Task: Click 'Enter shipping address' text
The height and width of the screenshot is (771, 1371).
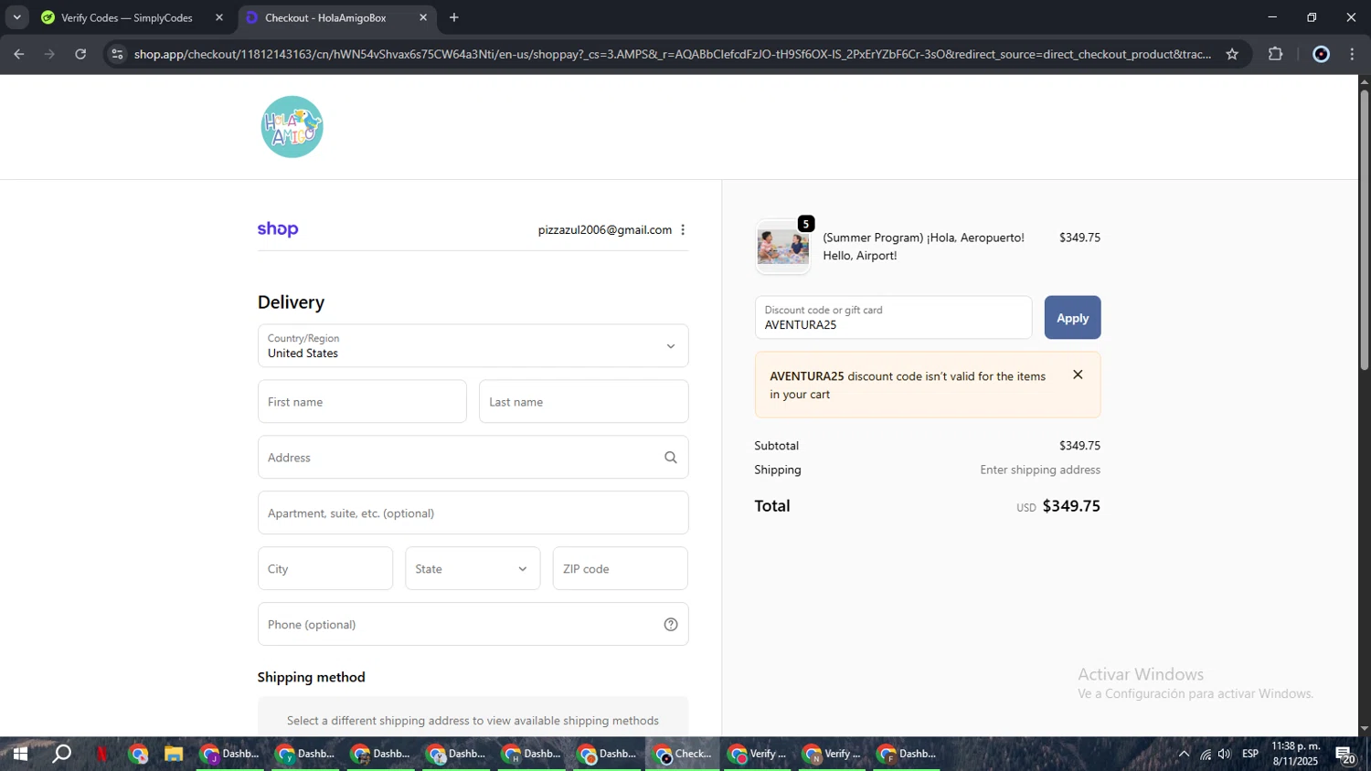Action: pos(1040,470)
